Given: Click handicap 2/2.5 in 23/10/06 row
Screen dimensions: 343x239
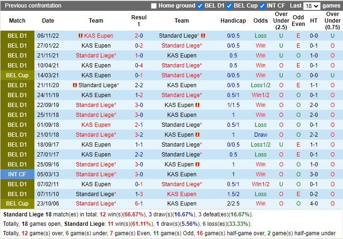Looking at the screenshot, I should 233,204.
